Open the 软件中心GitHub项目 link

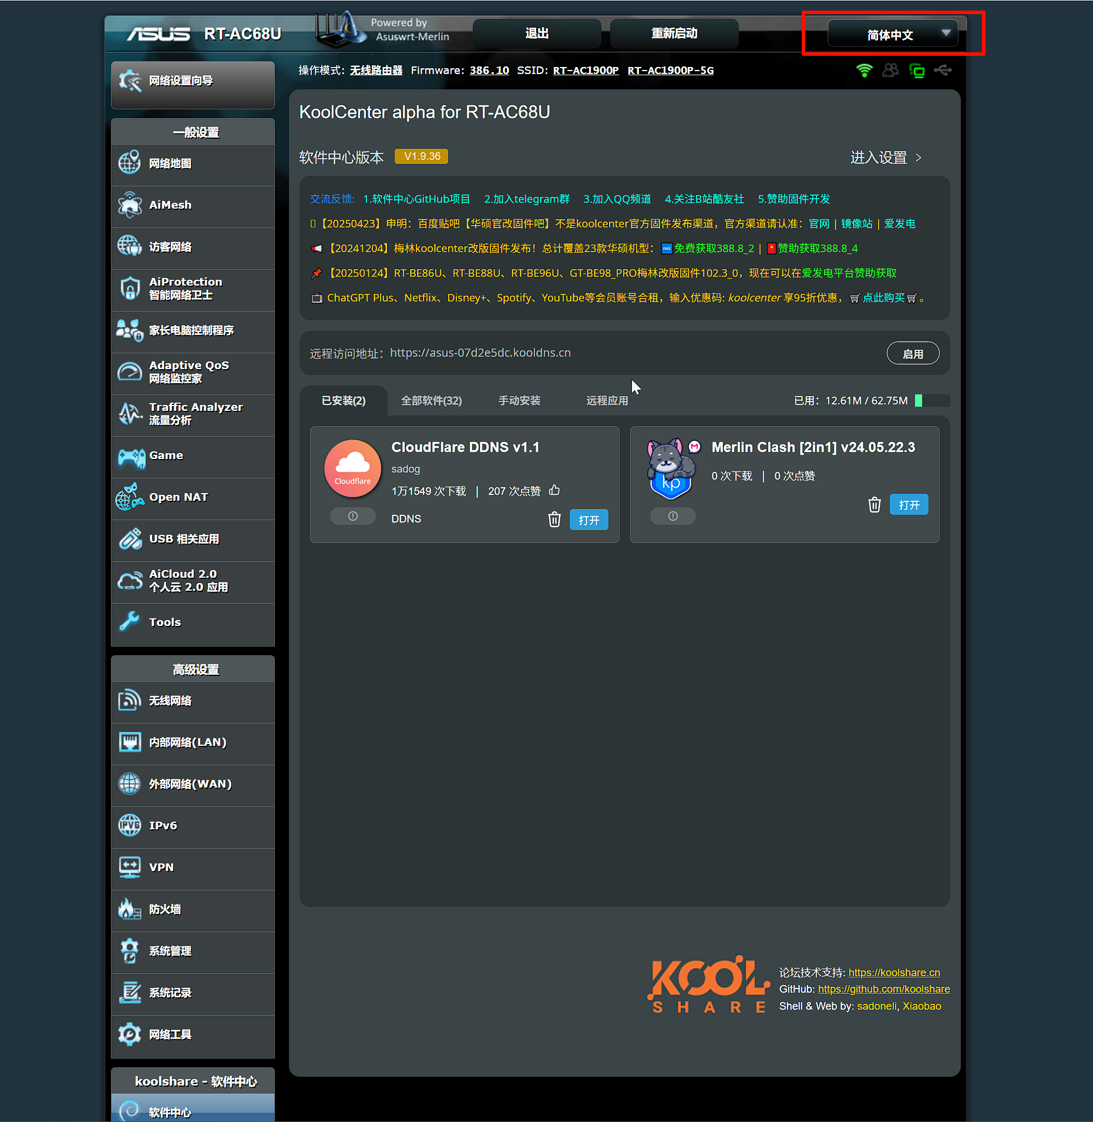click(416, 199)
